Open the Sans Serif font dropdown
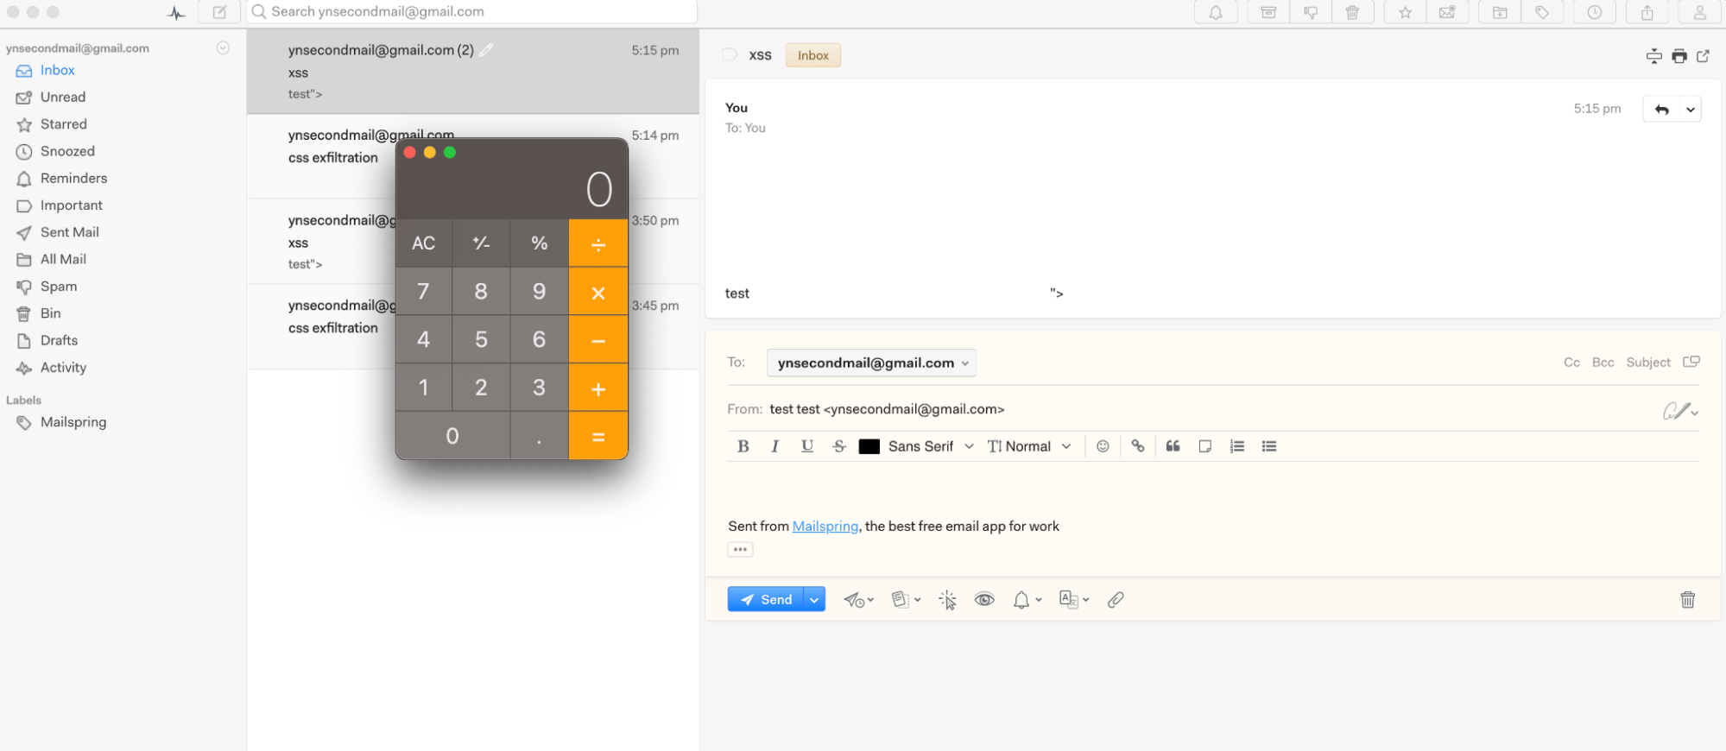The height and width of the screenshot is (751, 1726). (930, 446)
